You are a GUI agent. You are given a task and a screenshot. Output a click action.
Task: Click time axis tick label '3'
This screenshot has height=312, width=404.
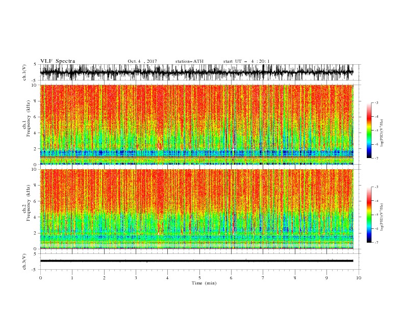(x=136, y=278)
